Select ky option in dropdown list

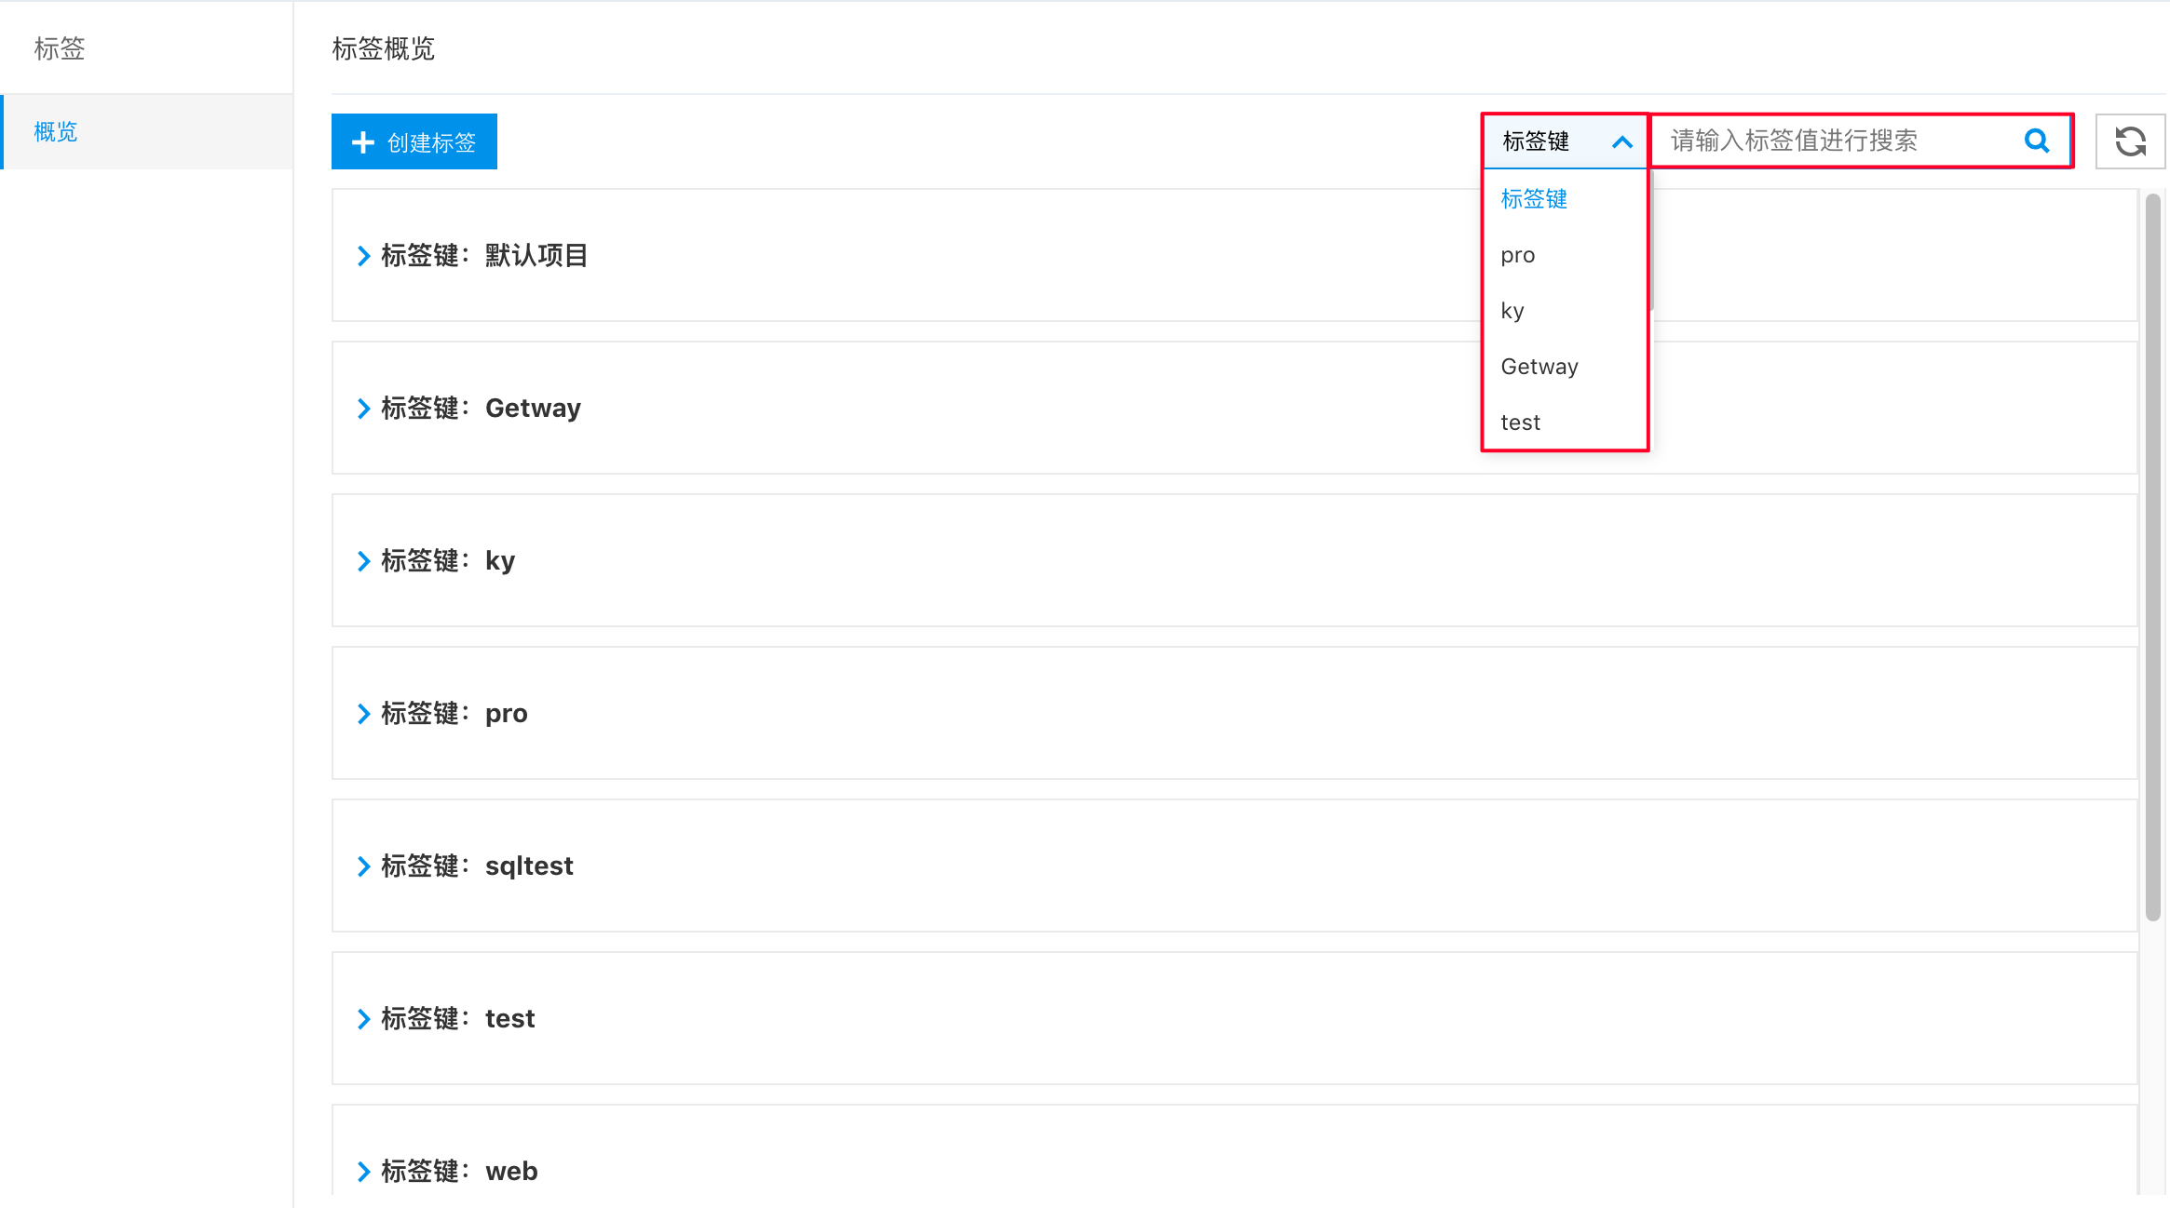coord(1565,310)
